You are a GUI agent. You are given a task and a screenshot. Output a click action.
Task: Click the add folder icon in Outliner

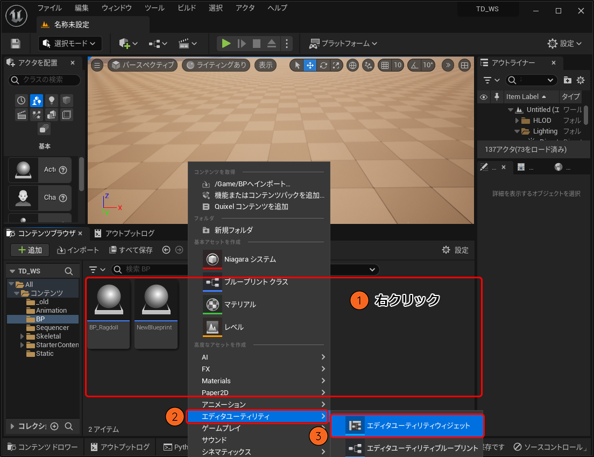(567, 80)
